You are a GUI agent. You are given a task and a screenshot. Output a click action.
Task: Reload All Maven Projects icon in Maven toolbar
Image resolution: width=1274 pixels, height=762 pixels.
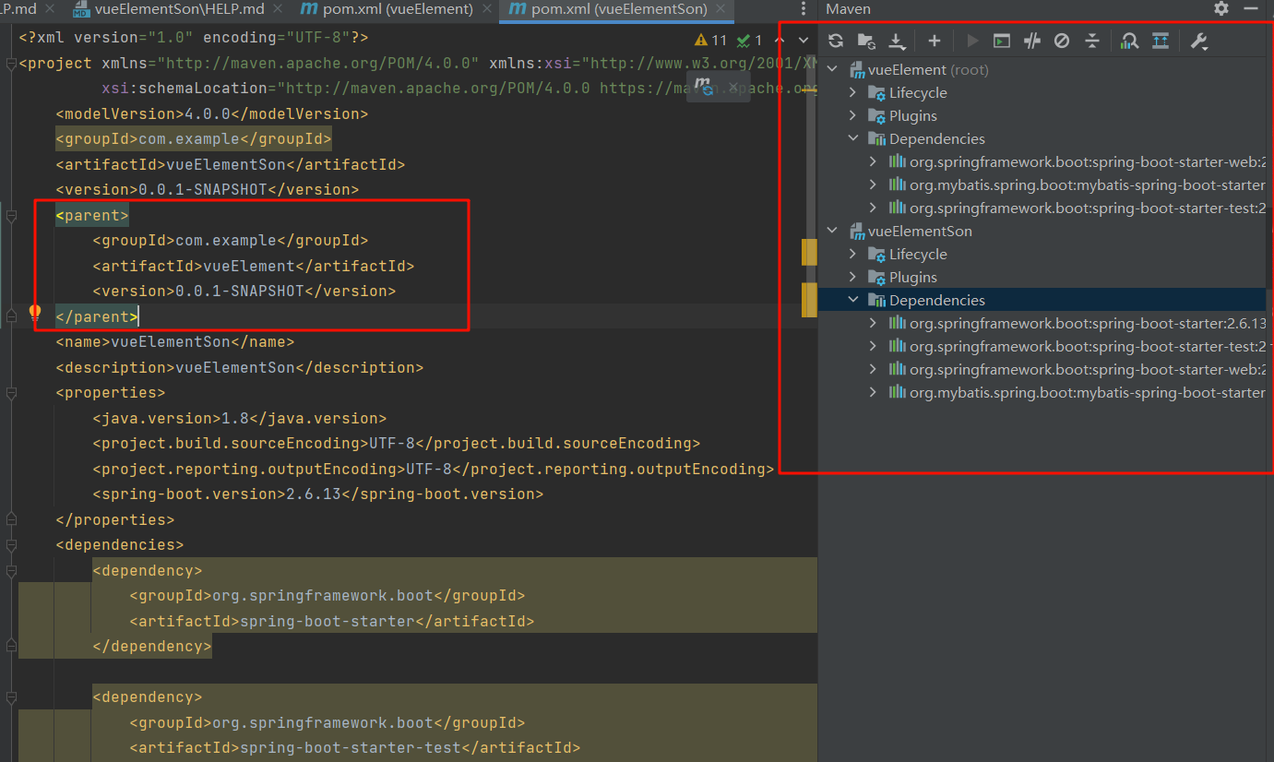click(836, 41)
